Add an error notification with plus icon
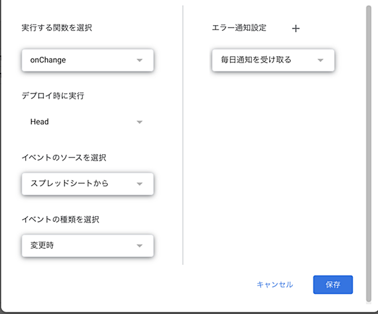378x314 pixels. 296,28
